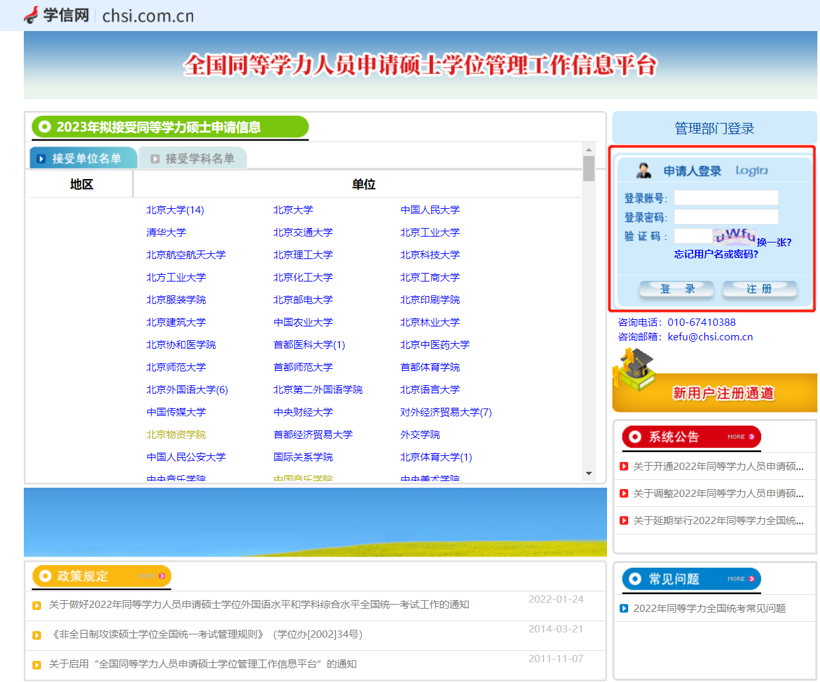Click the green circle icon in the 2023年拟接受 heading
Image resolution: width=820 pixels, height=682 pixels.
(x=44, y=126)
